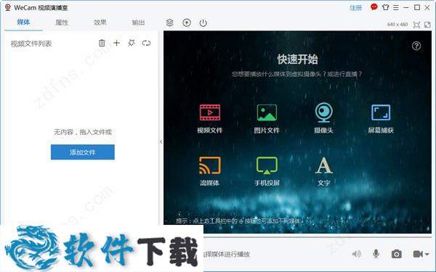Click the fit-to-window preview icon
Image resolution: width=436 pixels, height=272 pixels.
[416, 25]
